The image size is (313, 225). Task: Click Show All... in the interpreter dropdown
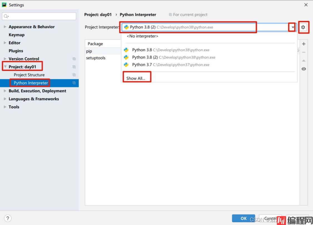tap(136, 78)
